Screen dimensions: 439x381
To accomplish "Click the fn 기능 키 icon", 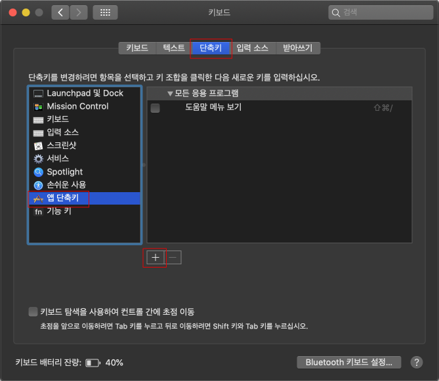I will coord(38,212).
